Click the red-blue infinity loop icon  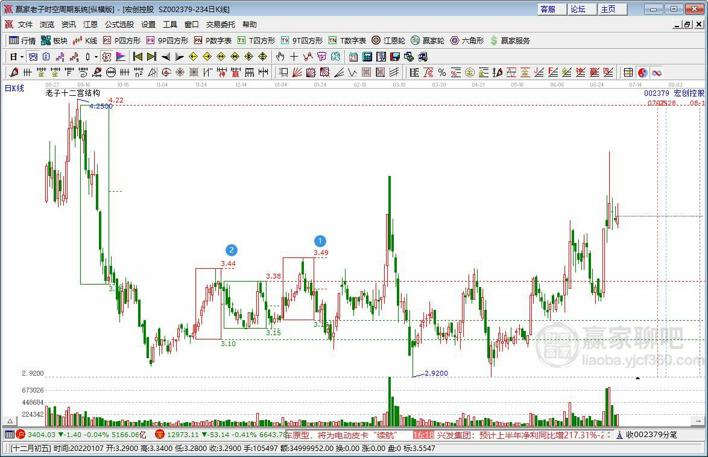coord(657,72)
